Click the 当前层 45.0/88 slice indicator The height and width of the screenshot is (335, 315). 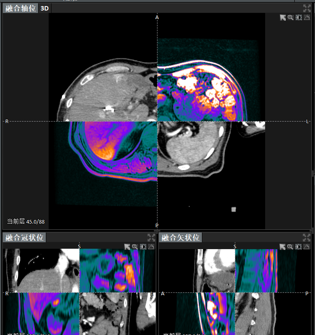coord(26,221)
